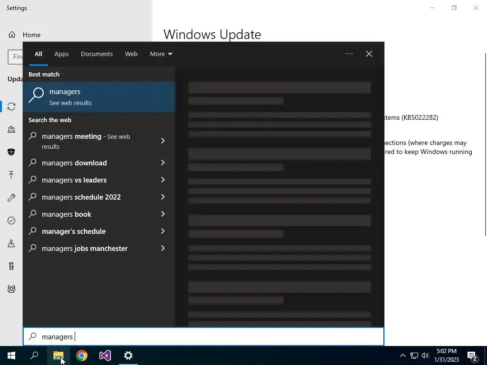Show hidden system tray icons

[x=402, y=355]
